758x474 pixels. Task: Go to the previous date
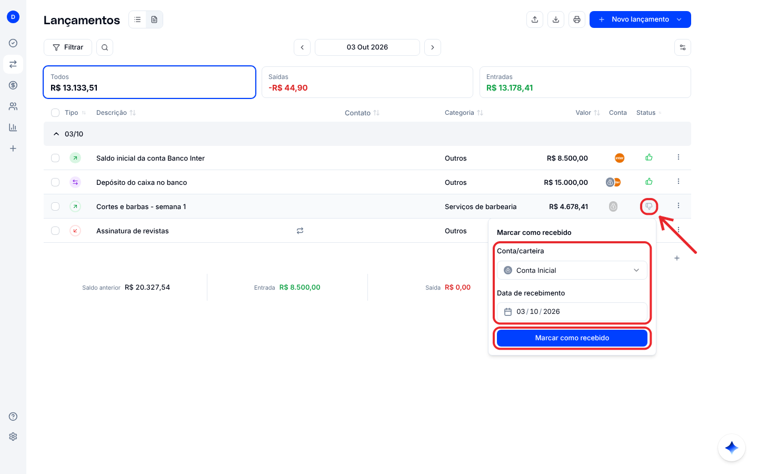pyautogui.click(x=302, y=47)
